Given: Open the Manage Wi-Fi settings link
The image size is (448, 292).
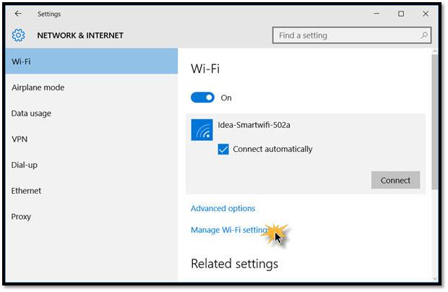Looking at the screenshot, I should click(x=230, y=230).
